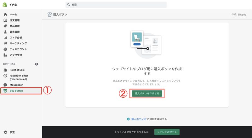
Task: Click the 販売チャネル section label
Action: point(9,64)
